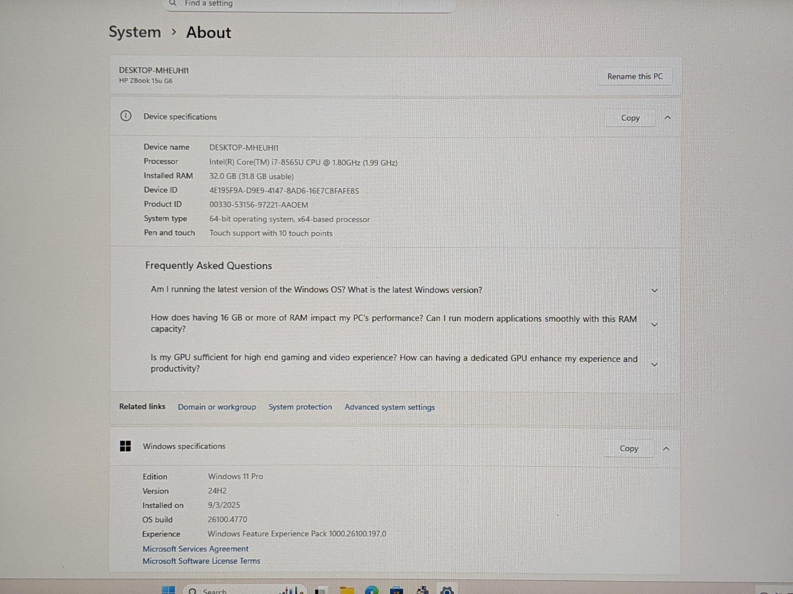Image resolution: width=793 pixels, height=594 pixels.
Task: Launch Microsoft Edge from the taskbar
Action: (x=371, y=591)
